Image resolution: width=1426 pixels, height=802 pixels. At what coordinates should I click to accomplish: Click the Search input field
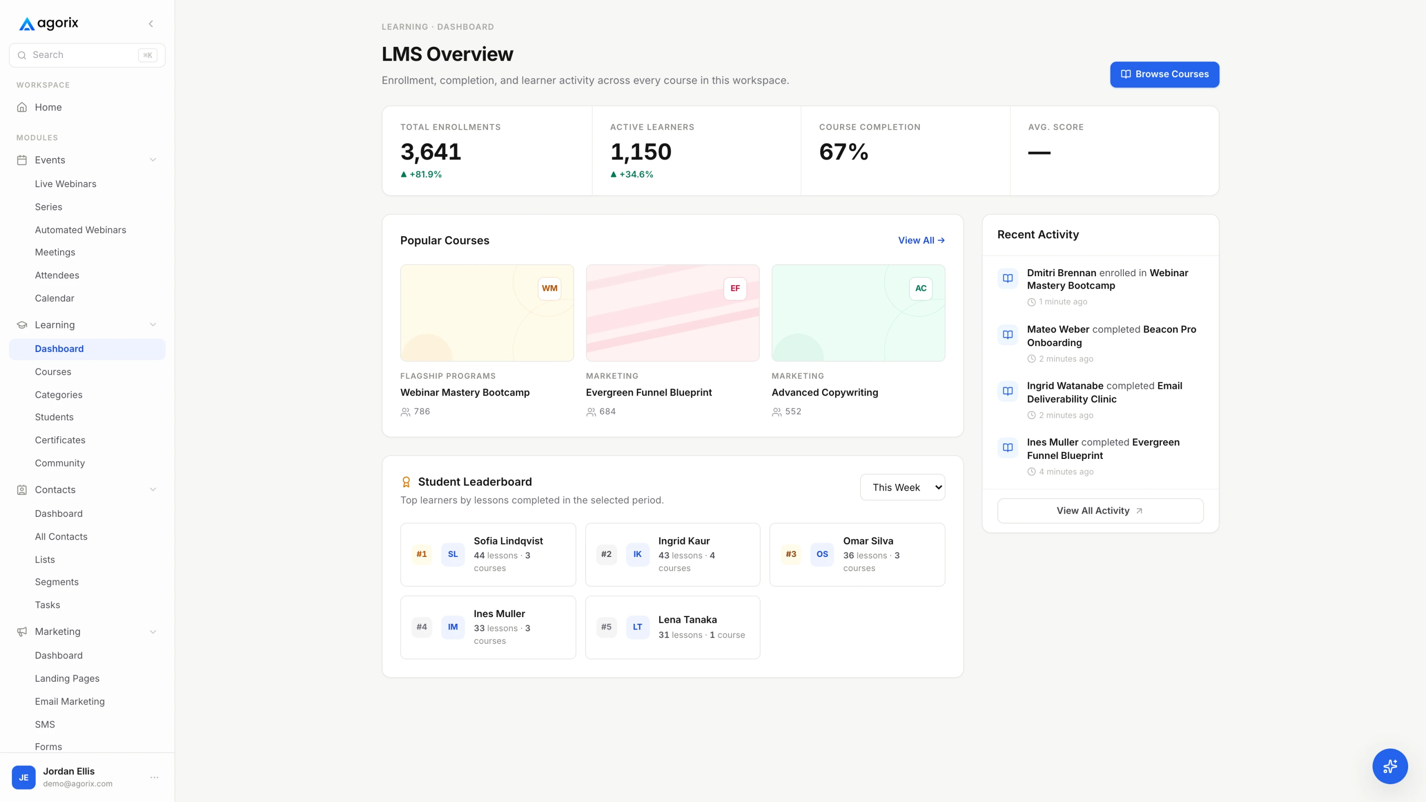[x=87, y=55]
